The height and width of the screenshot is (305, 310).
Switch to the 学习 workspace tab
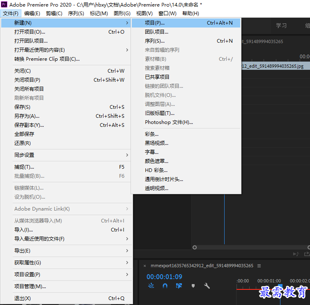pyautogui.click(x=281, y=26)
